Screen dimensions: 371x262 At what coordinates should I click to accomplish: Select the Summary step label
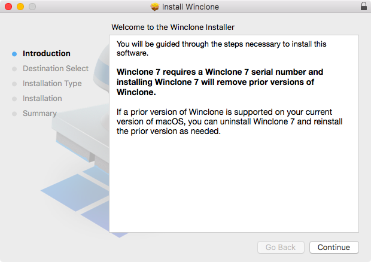[39, 113]
